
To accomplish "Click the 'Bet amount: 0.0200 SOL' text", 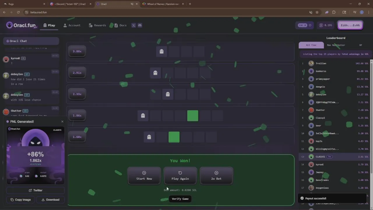I will (x=180, y=190).
